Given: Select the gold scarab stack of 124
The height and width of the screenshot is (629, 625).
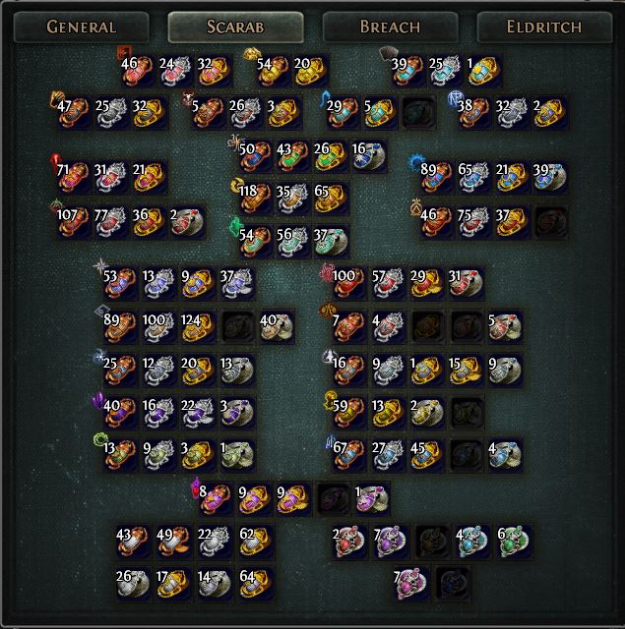Looking at the screenshot, I should (198, 327).
